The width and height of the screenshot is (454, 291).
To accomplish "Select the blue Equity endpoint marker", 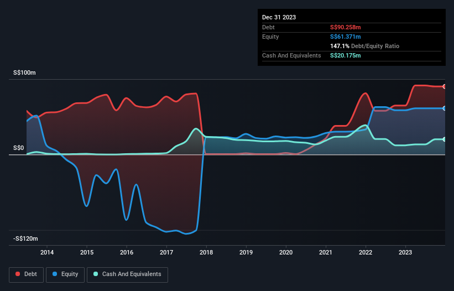I will 445,108.
